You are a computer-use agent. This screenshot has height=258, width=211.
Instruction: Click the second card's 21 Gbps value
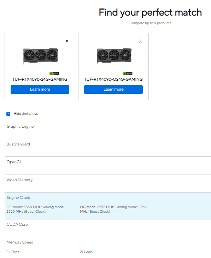[x=86, y=252]
